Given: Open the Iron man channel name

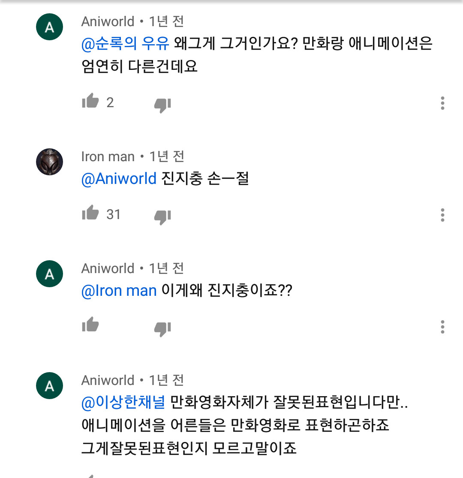Looking at the screenshot, I should click(x=108, y=157).
